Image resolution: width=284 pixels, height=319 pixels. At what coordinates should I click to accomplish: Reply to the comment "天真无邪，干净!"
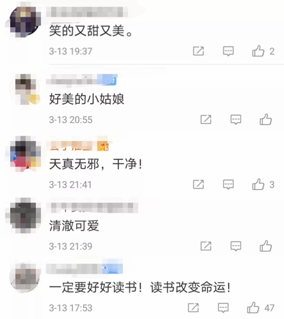point(229,185)
